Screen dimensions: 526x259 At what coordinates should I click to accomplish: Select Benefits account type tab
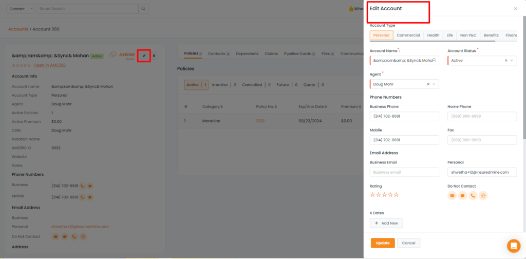491,35
